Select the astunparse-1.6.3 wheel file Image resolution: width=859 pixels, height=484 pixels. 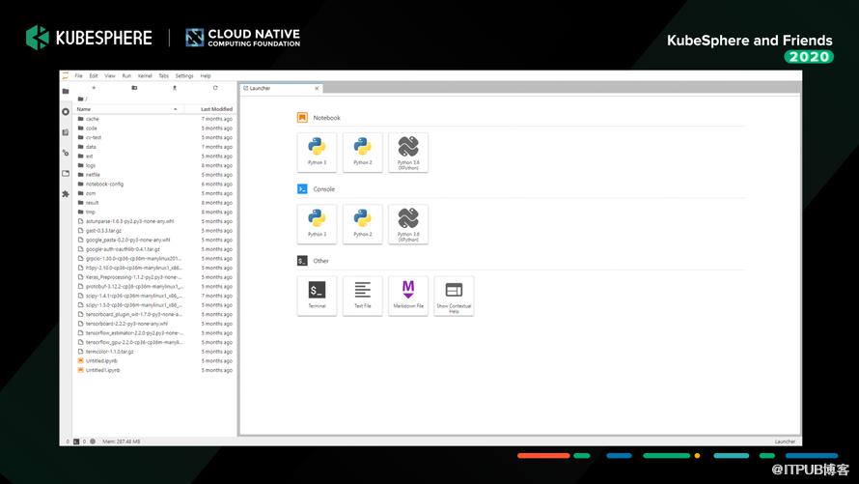[x=155, y=221]
